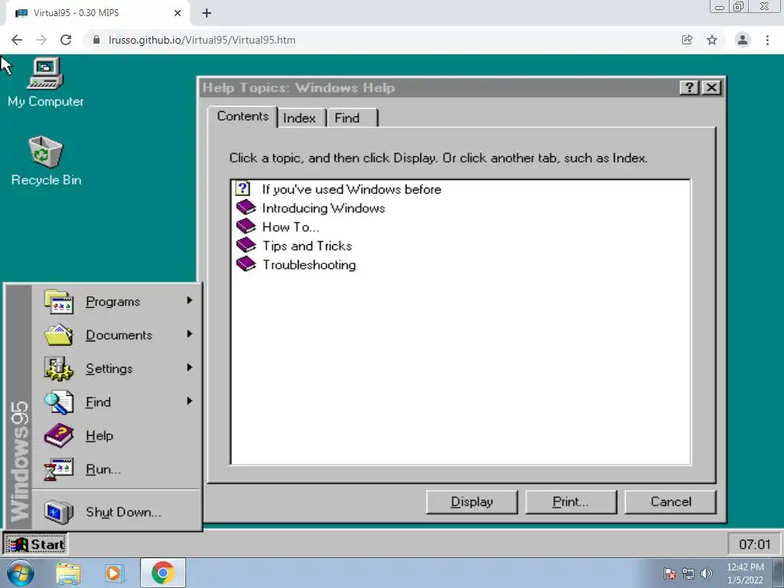The image size is (784, 588).
Task: Cancel the Help Topics dialog
Action: [670, 501]
